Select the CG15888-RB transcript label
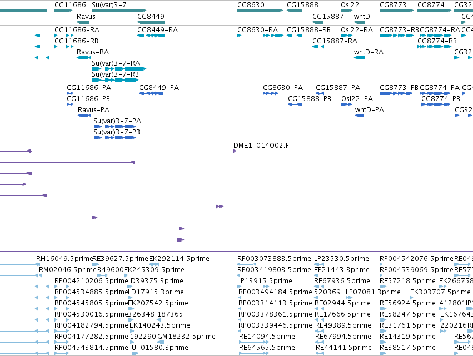The image size is (473, 356). click(x=308, y=30)
